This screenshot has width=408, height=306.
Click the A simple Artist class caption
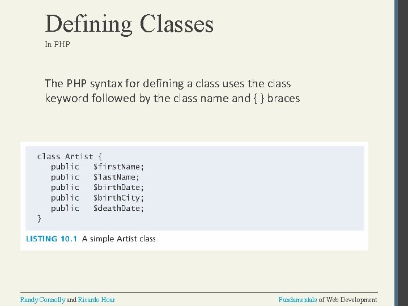point(119,239)
